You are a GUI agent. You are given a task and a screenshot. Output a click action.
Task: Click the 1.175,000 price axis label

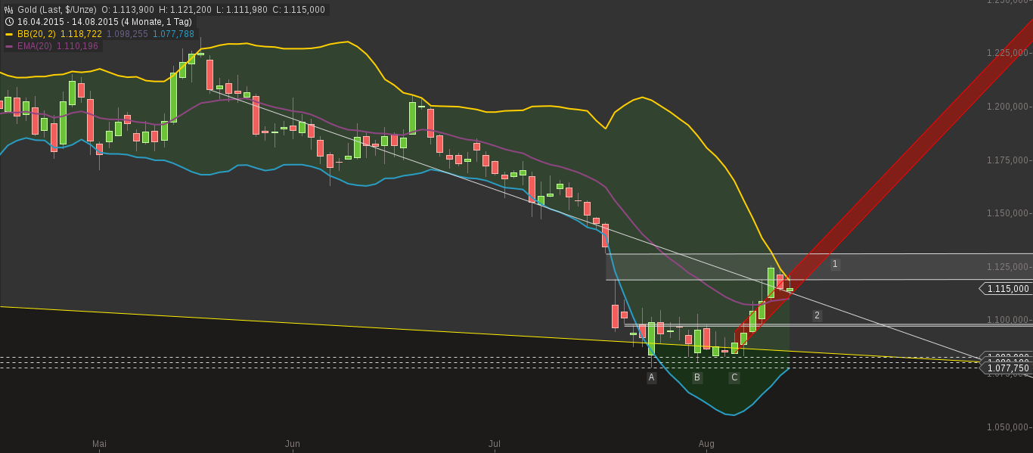[1008, 160]
